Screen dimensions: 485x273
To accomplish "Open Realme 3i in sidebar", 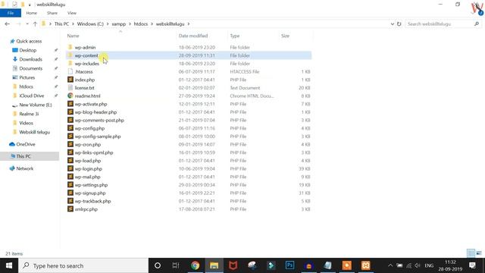I will [29, 114].
